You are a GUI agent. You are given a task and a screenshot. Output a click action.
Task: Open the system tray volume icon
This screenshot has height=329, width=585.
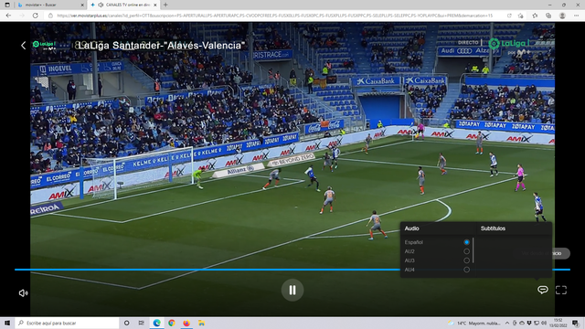pyautogui.click(x=544, y=323)
